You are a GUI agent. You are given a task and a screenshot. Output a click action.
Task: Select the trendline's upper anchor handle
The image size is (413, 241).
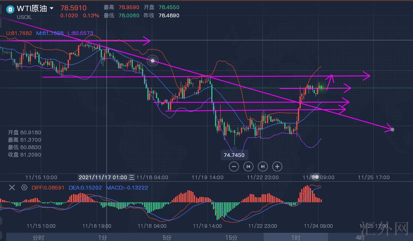click(153, 61)
